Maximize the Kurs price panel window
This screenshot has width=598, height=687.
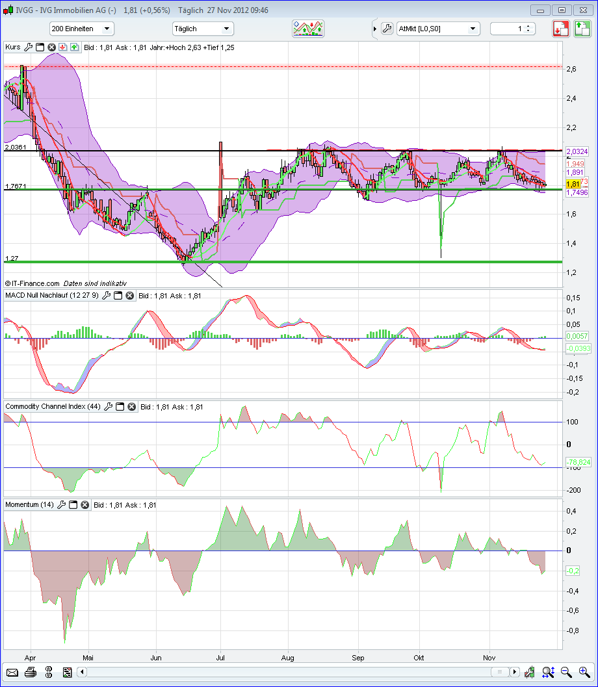pos(40,47)
